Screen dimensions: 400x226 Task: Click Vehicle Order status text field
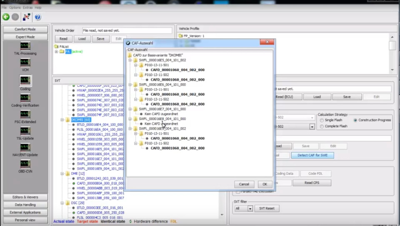[127, 30]
